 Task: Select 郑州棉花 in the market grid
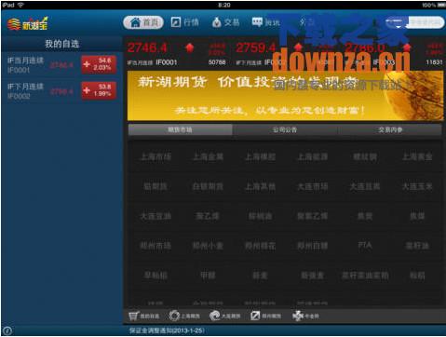point(261,246)
